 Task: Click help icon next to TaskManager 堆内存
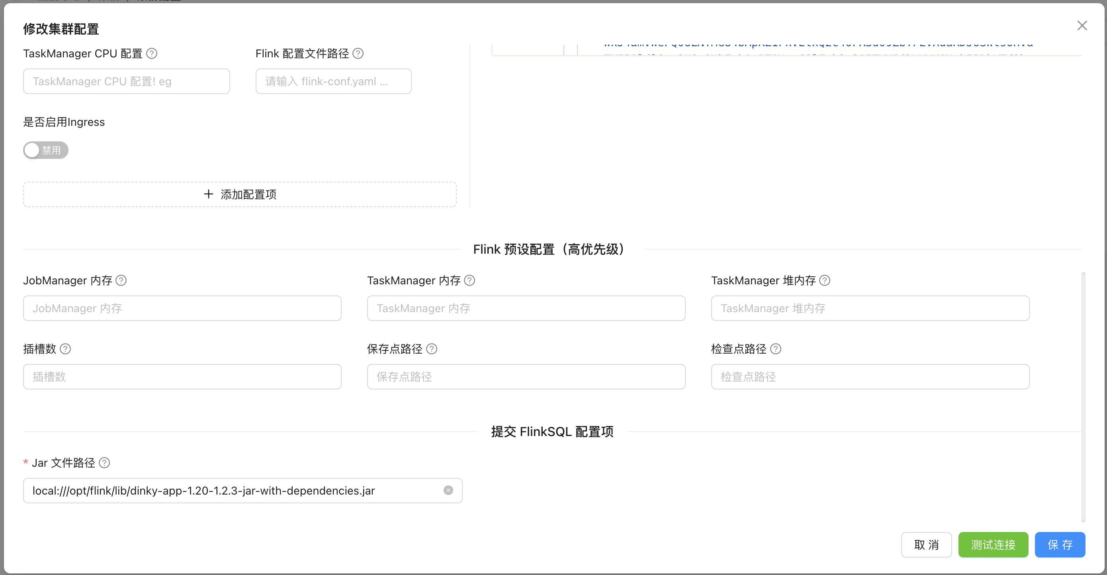point(825,281)
